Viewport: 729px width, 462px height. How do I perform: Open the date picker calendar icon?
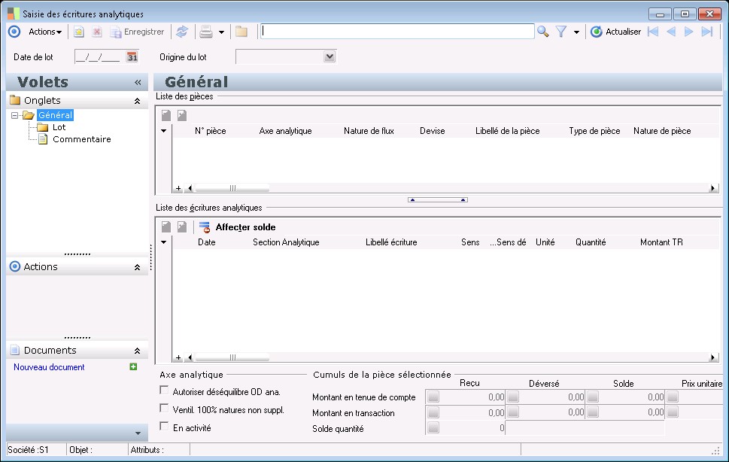point(132,57)
